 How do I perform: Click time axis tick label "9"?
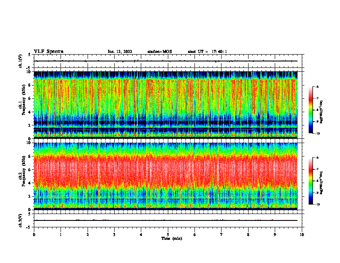tap(275, 235)
